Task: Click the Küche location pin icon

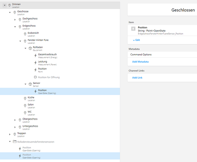Action: [25, 98]
